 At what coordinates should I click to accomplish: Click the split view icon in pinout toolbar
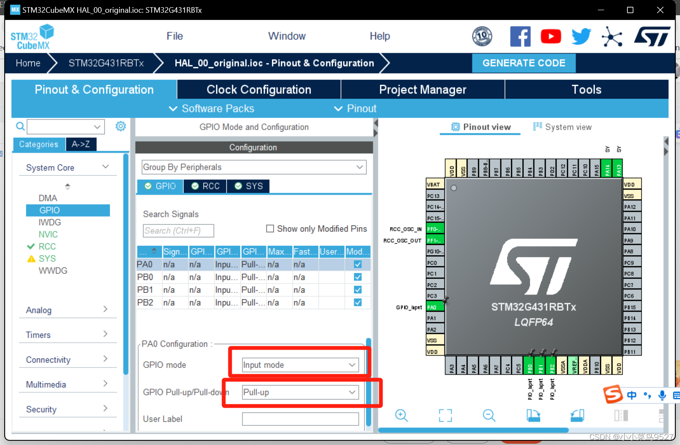pyautogui.click(x=621, y=415)
